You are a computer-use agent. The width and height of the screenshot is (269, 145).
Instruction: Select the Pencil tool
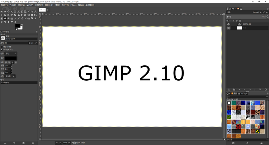coord(15,19)
